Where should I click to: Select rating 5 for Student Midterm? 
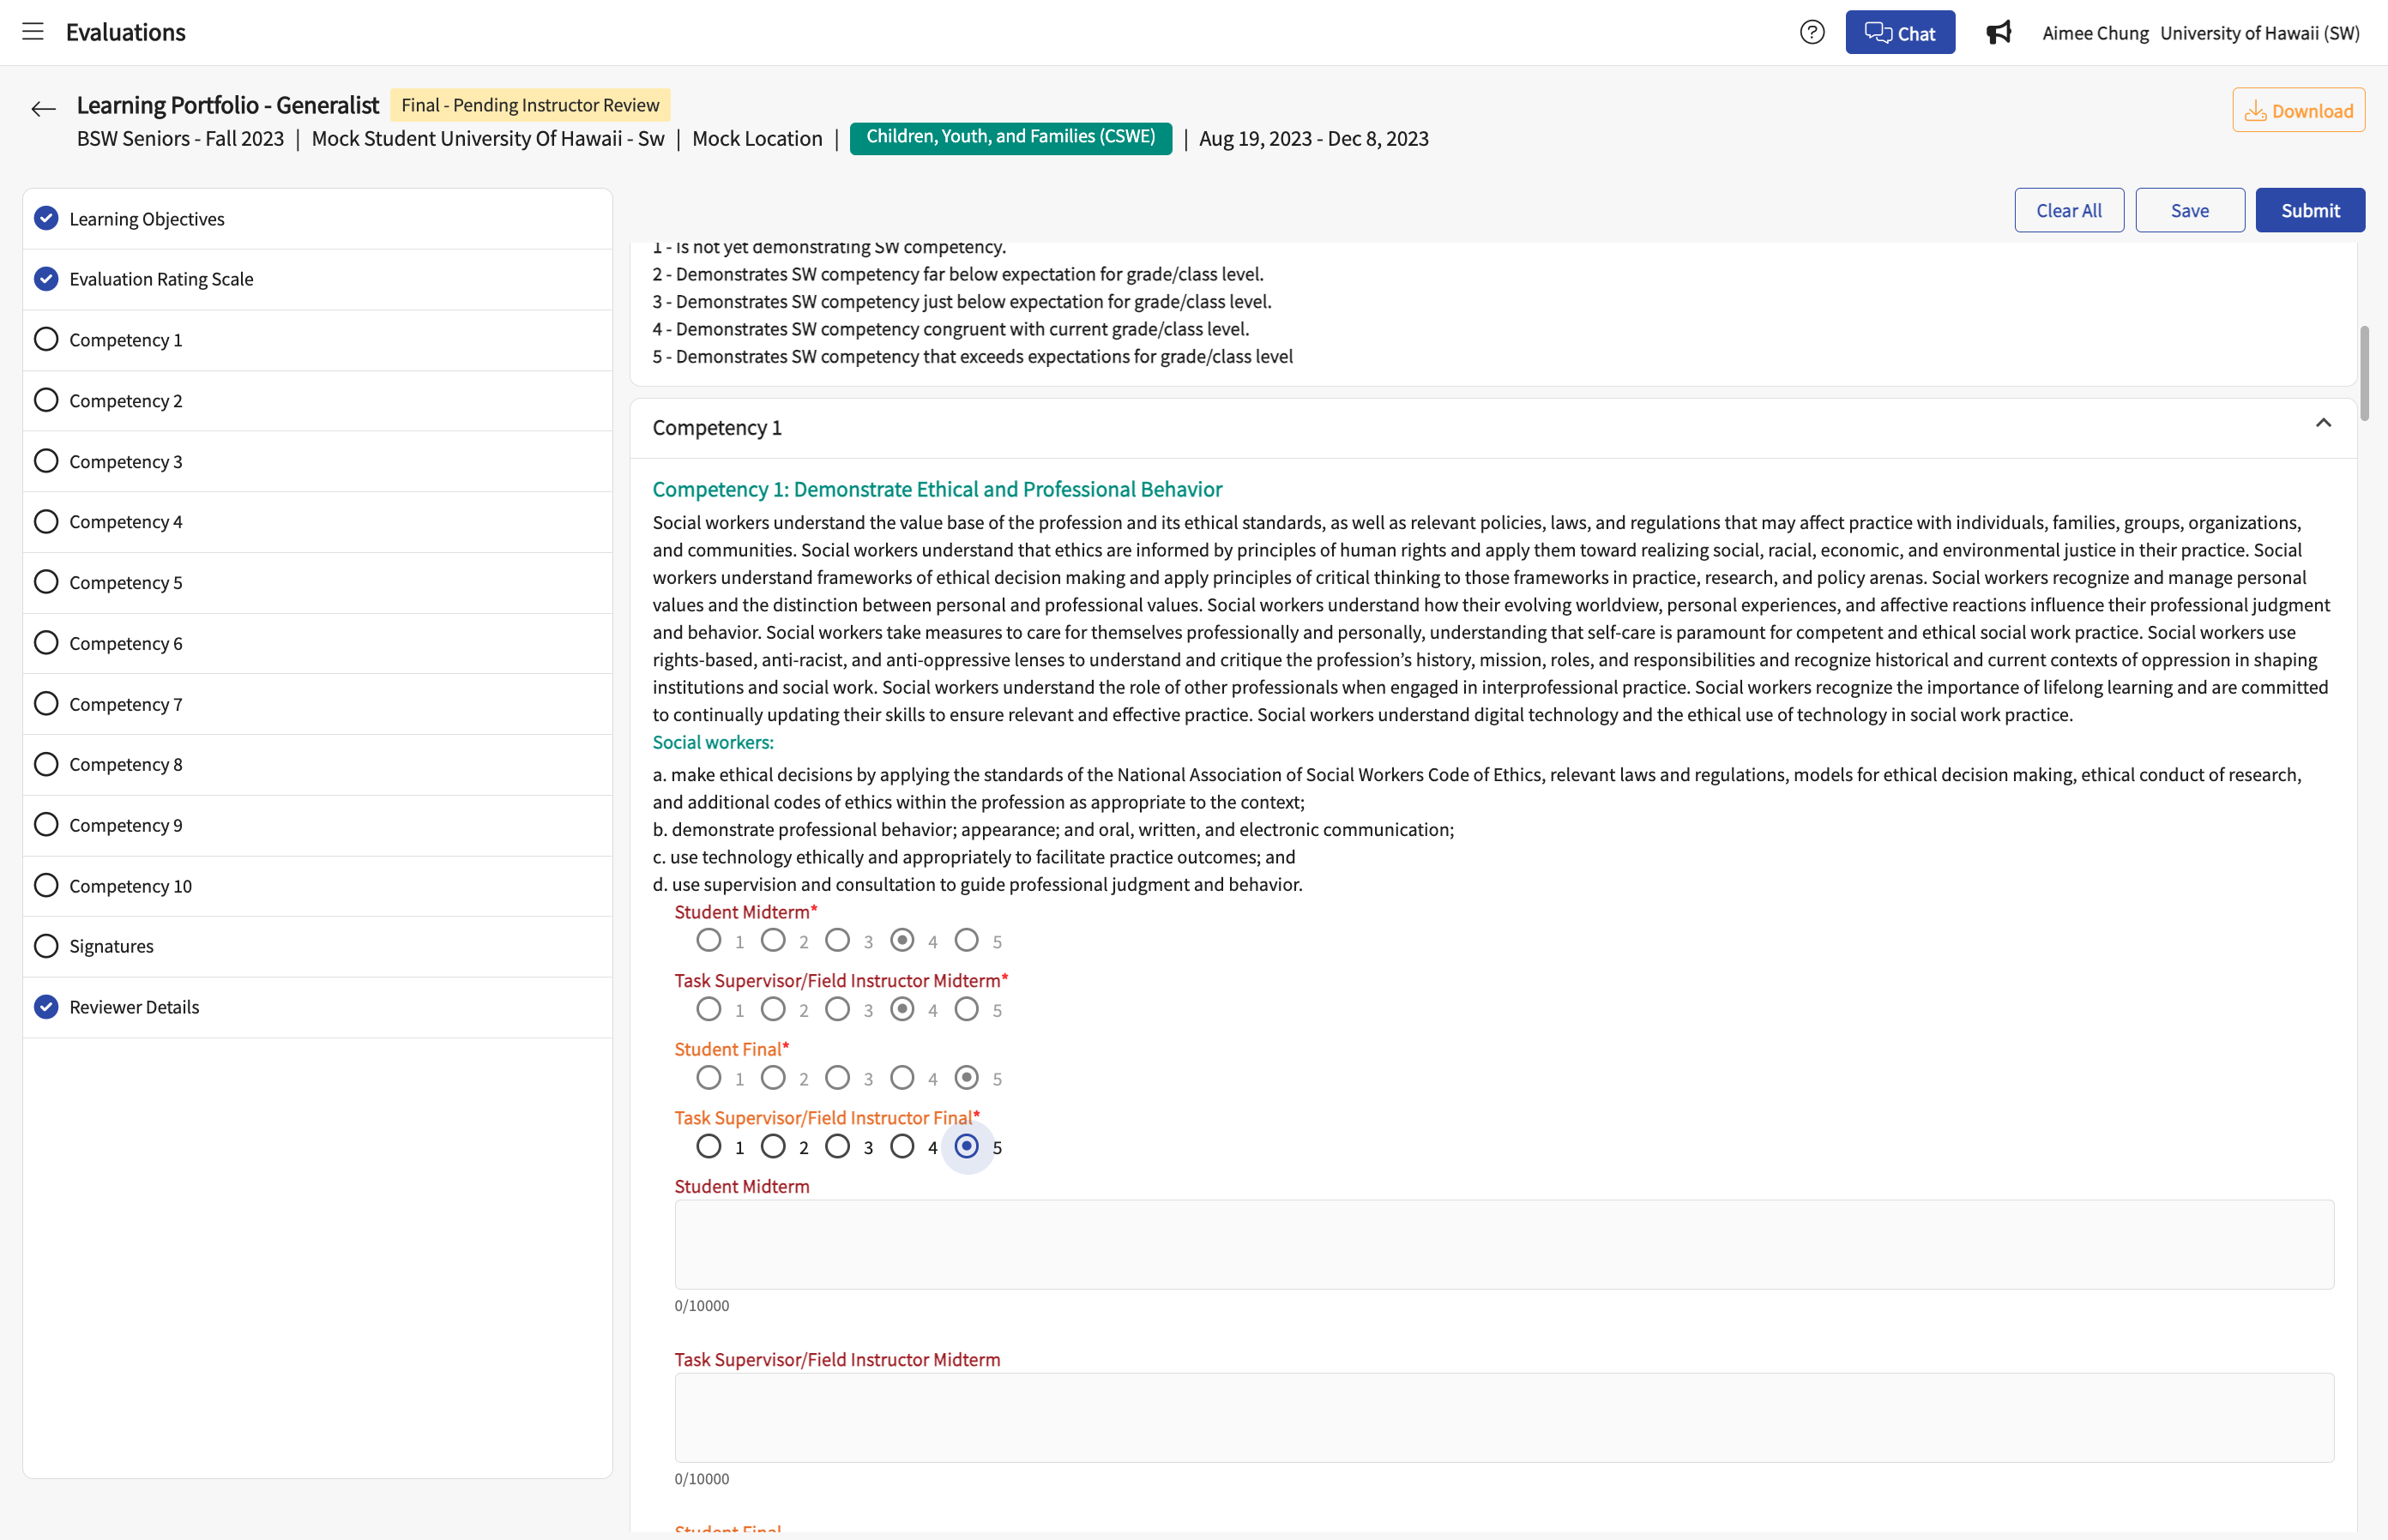click(x=967, y=940)
